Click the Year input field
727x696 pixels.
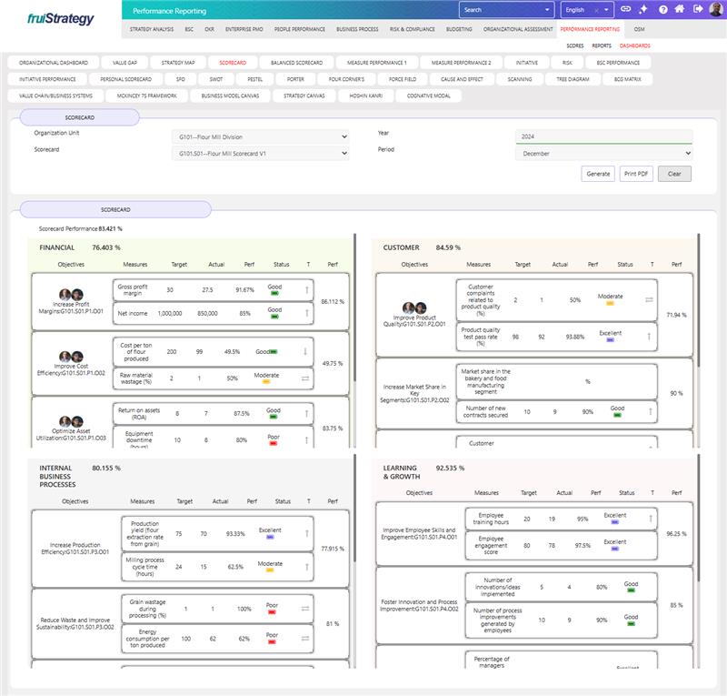[603, 136]
